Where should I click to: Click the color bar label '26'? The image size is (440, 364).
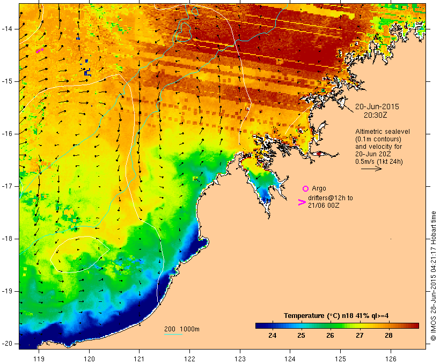330,336
